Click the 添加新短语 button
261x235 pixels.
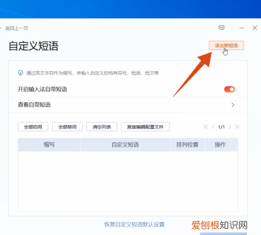[227, 45]
